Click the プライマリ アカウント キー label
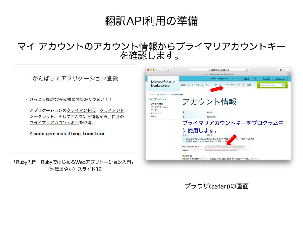The width and height of the screenshot is (303, 227). 193,147
